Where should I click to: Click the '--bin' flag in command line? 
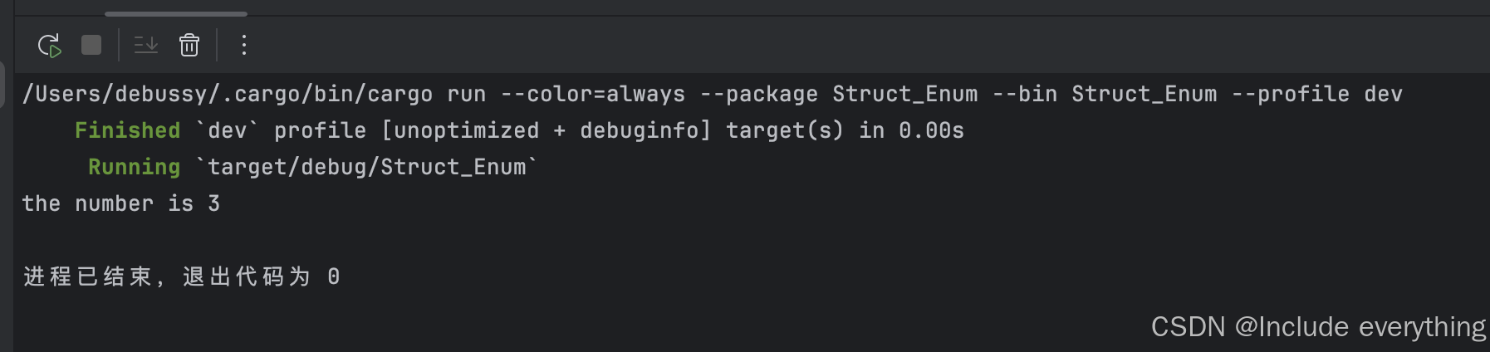click(x=1025, y=94)
